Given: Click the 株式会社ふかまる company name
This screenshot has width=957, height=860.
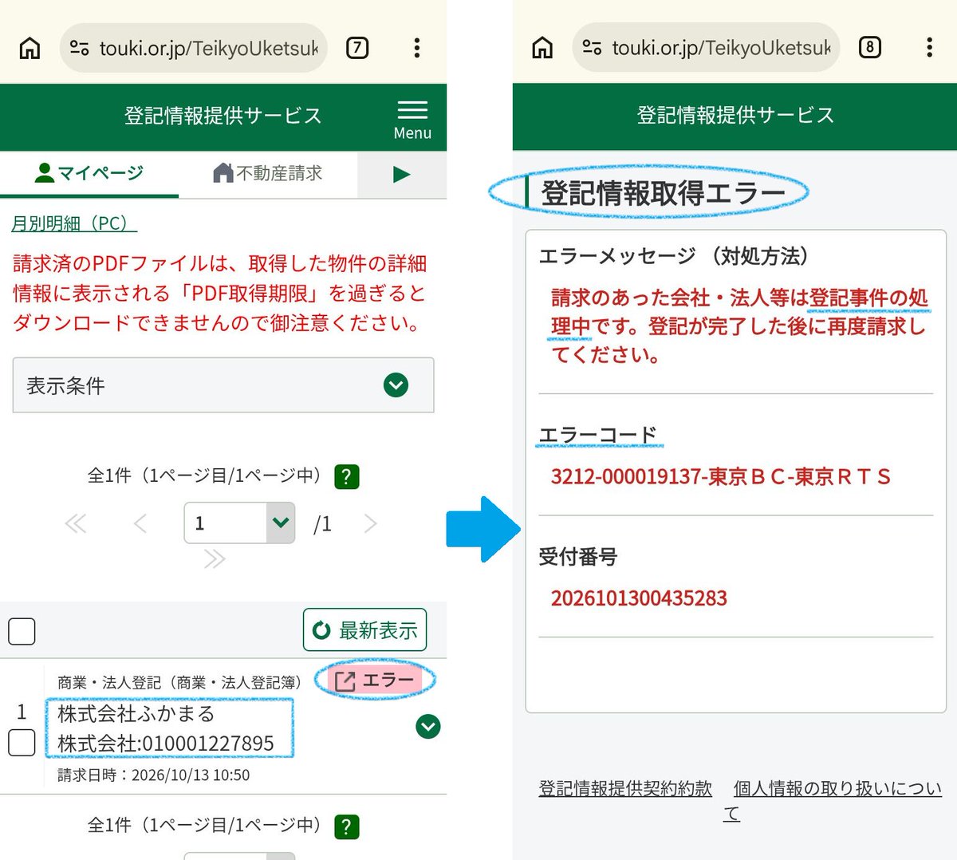Looking at the screenshot, I should pyautogui.click(x=136, y=713).
